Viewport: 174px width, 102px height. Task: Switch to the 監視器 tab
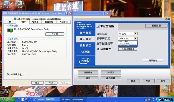click(x=35, y=22)
